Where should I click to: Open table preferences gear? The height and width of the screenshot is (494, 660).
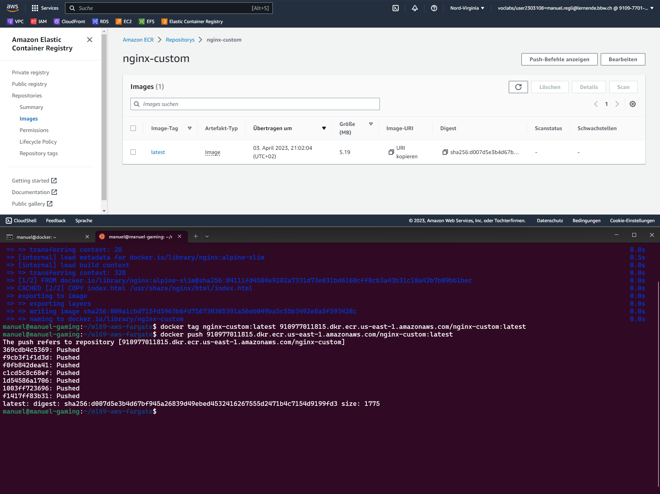click(x=632, y=104)
